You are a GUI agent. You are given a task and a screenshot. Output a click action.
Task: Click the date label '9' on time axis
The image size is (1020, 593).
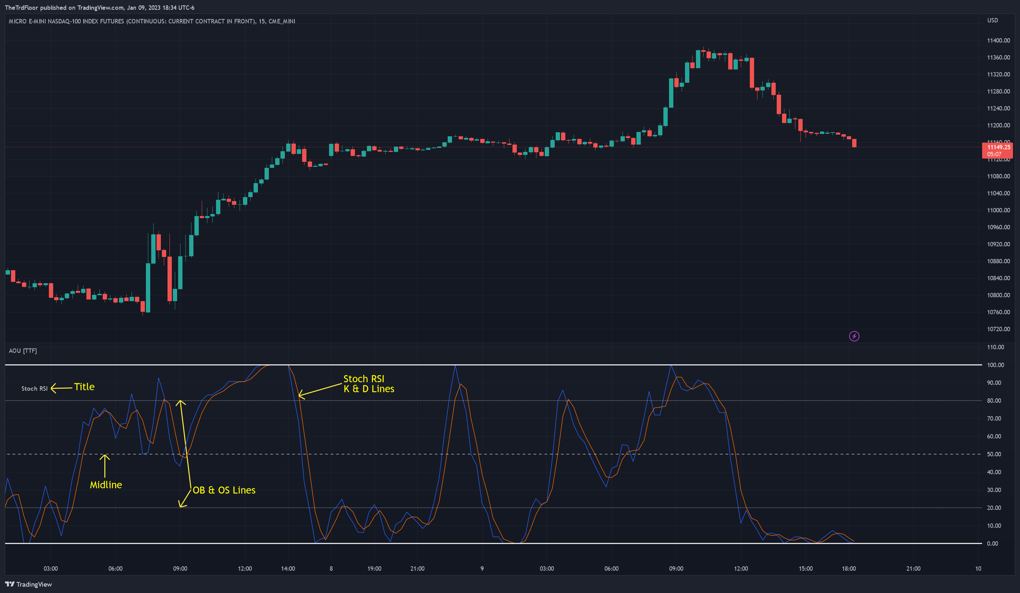[x=482, y=568]
